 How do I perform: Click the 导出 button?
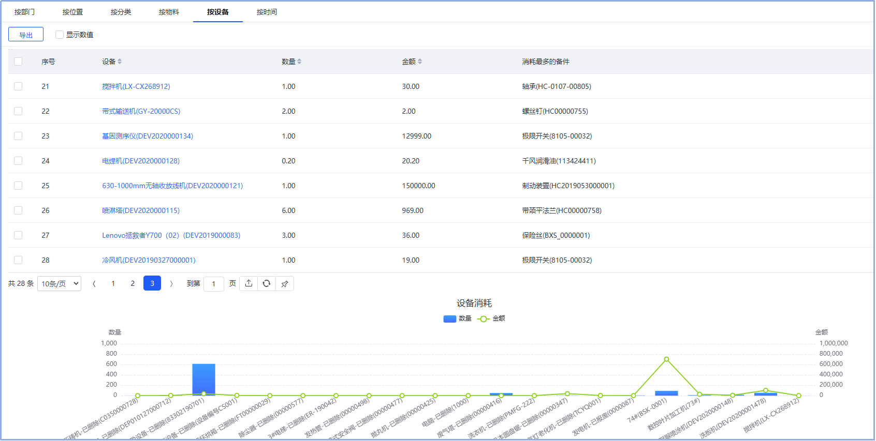[x=26, y=35]
